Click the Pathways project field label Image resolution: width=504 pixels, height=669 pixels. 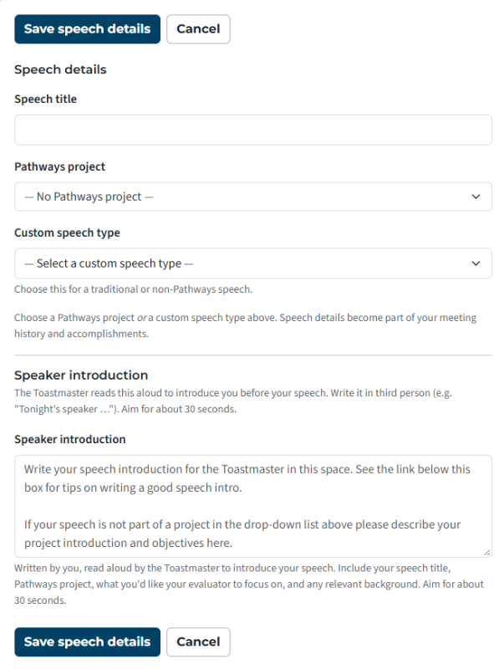(x=59, y=166)
